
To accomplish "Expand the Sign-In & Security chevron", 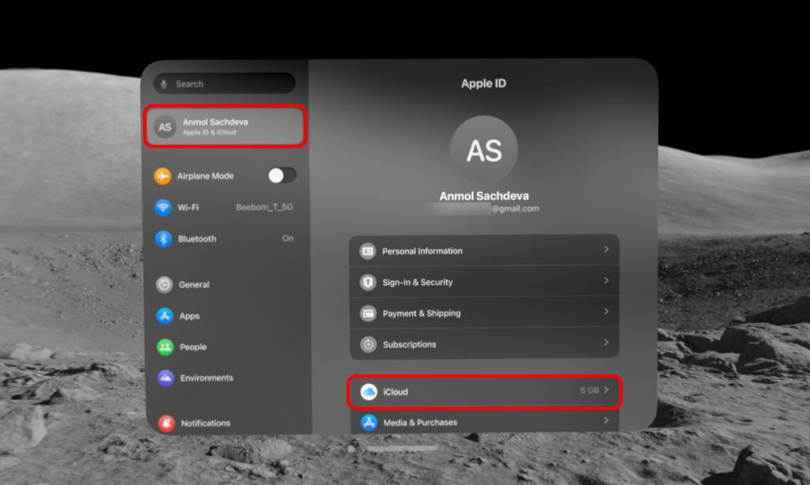I will click(606, 280).
